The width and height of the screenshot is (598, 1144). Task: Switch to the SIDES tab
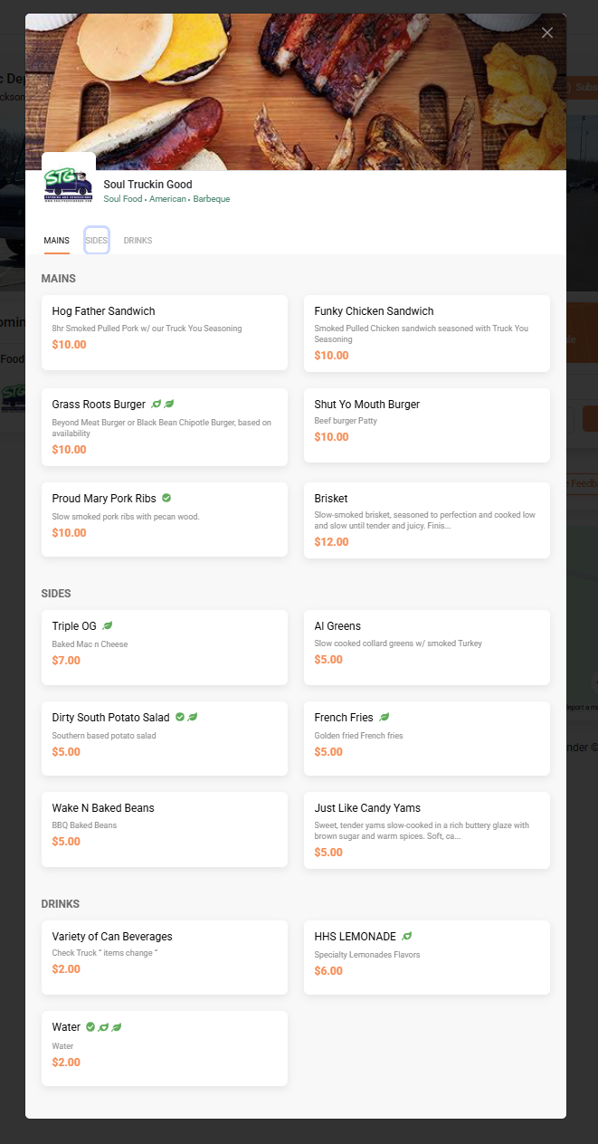point(97,241)
